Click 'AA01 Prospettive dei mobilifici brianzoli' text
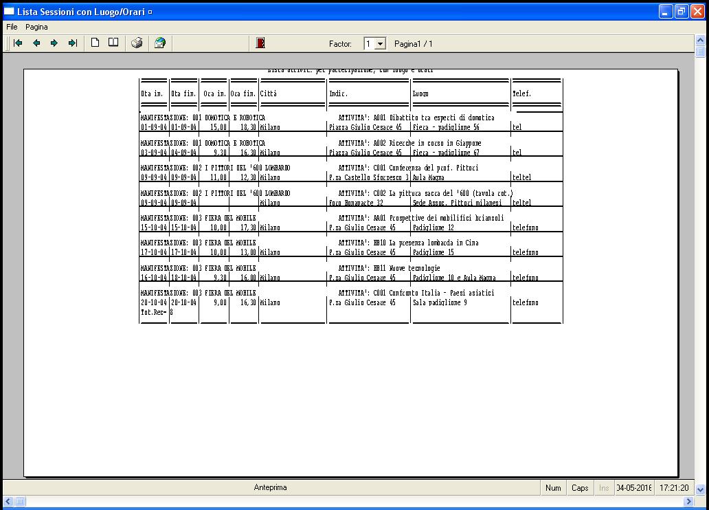The height and width of the screenshot is (510, 709). coord(438,218)
